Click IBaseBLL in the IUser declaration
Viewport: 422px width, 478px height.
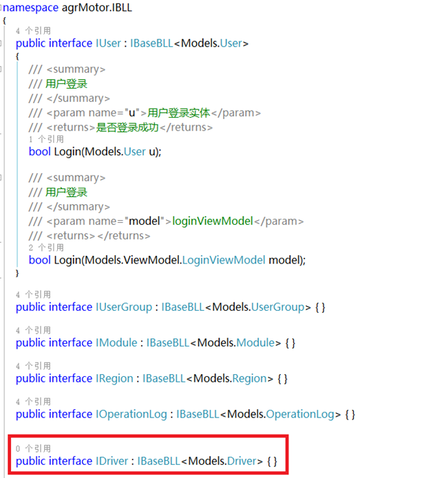click(151, 43)
